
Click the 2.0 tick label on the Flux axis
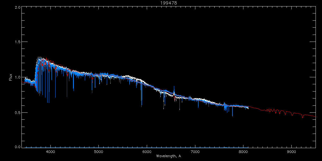tap(17, 8)
